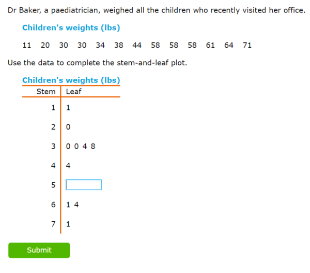Click stem 5 label beside the input box

point(53,185)
